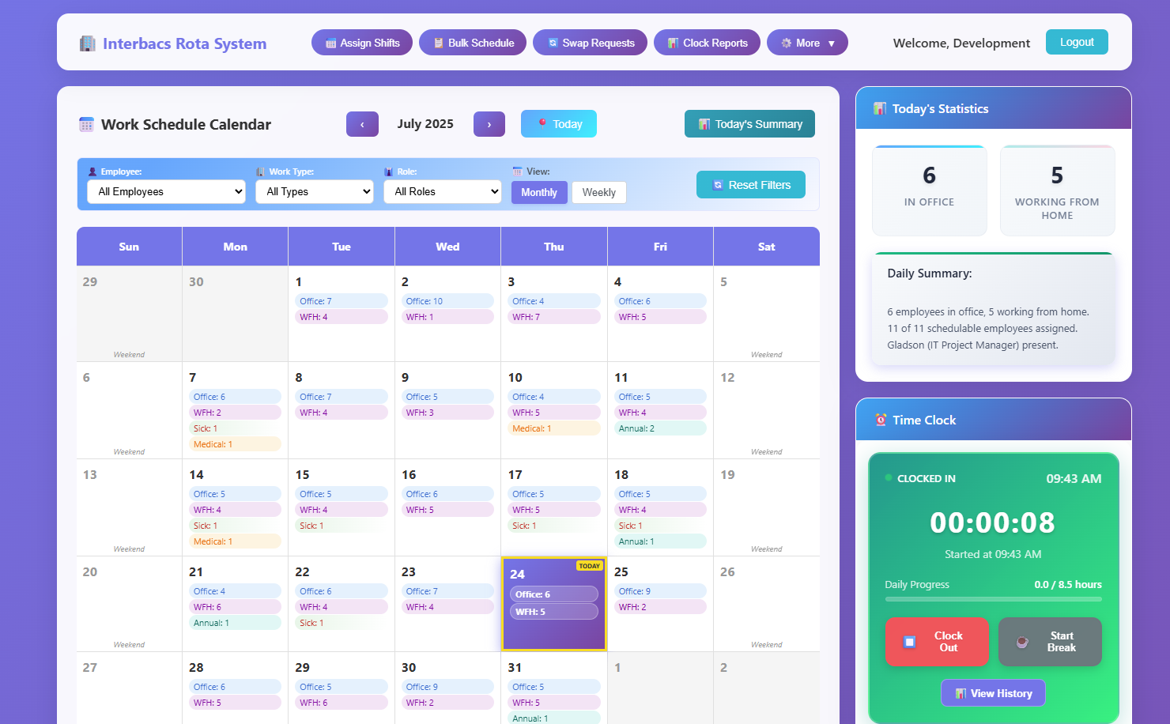Click 'Sick: 1' entry on July 22

coord(342,623)
